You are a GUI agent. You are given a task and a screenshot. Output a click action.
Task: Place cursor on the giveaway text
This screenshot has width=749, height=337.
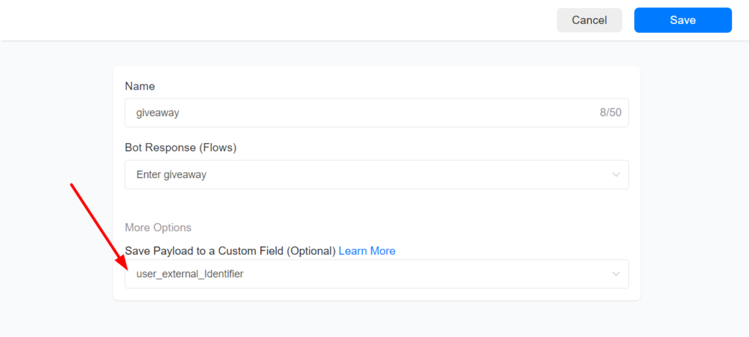click(158, 113)
